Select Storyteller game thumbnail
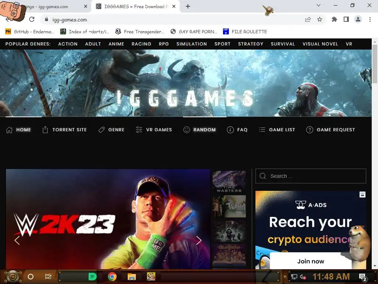This screenshot has width=378, height=284. 229,256
